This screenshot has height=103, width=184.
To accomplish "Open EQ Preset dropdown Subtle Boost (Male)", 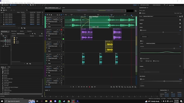I will pos(163,43).
